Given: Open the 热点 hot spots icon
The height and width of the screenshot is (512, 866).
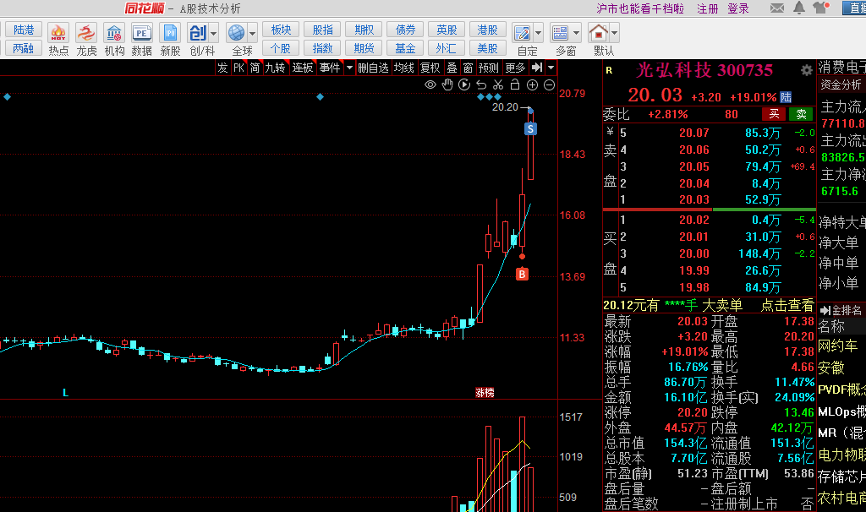Looking at the screenshot, I should 58,33.
